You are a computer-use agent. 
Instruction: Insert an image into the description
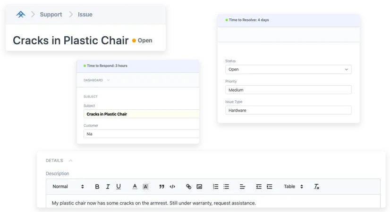pos(199,187)
